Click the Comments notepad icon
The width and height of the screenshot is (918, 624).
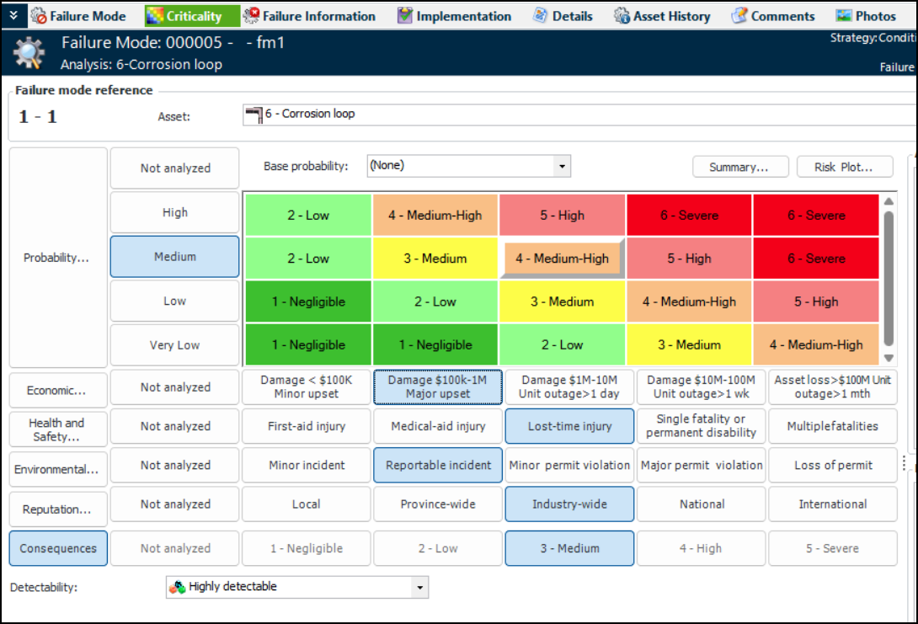click(739, 16)
